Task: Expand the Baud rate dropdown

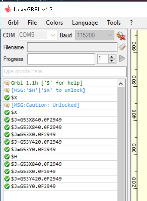Action: click(x=110, y=35)
